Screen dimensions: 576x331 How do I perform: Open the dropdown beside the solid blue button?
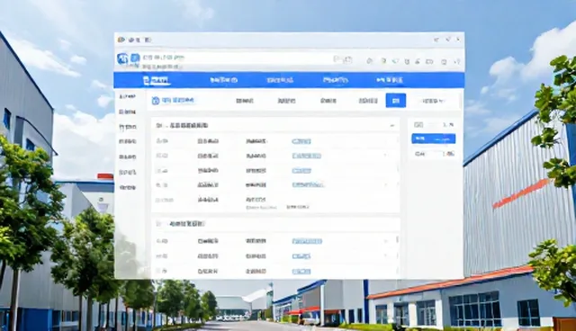point(434,101)
